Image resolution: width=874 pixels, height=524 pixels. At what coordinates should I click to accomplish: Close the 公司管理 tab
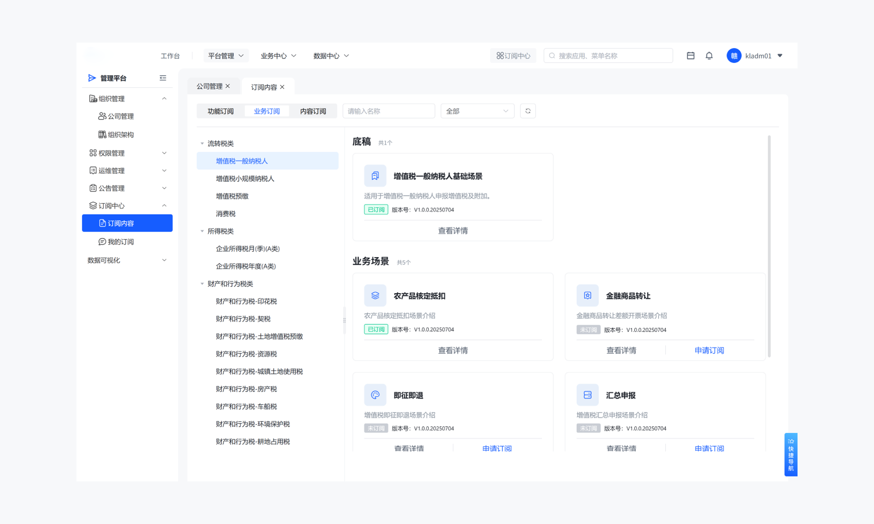click(x=228, y=86)
